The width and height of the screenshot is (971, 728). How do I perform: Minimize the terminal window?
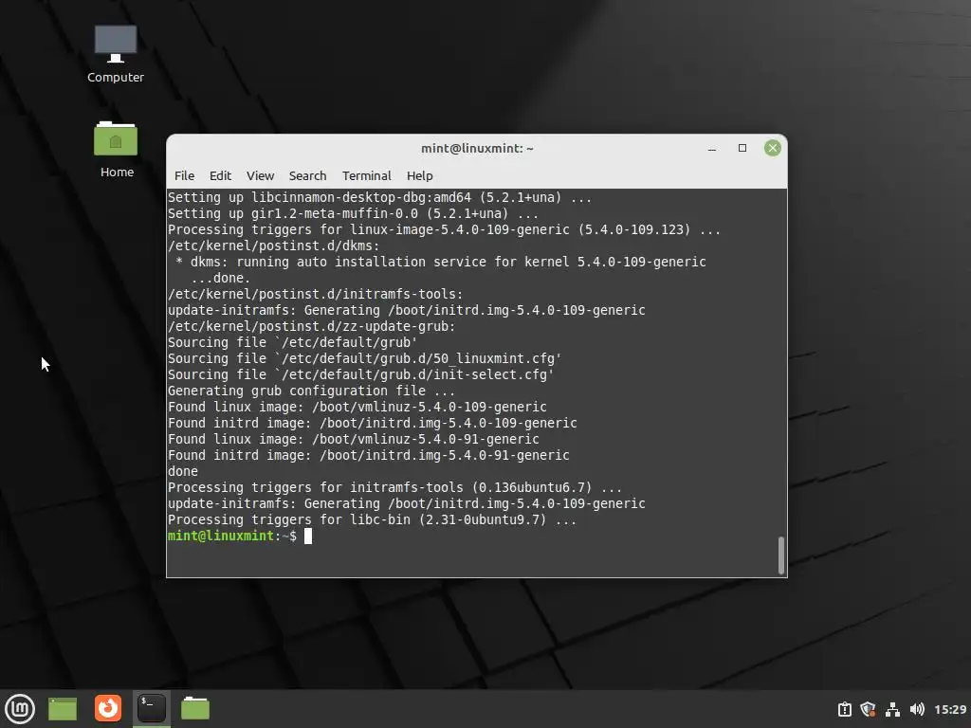712,149
